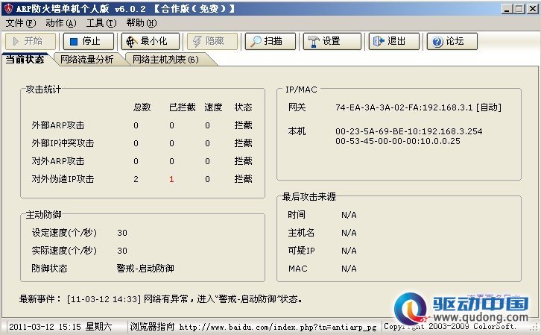Viewport: 541px width, 335px height.
Task: Open the 帮助(H) menu
Action: click(x=142, y=23)
